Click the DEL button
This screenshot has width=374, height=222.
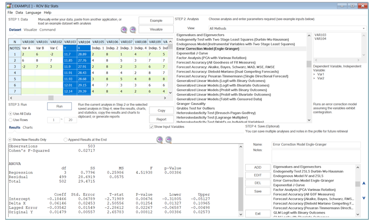pyautogui.click(x=258, y=183)
